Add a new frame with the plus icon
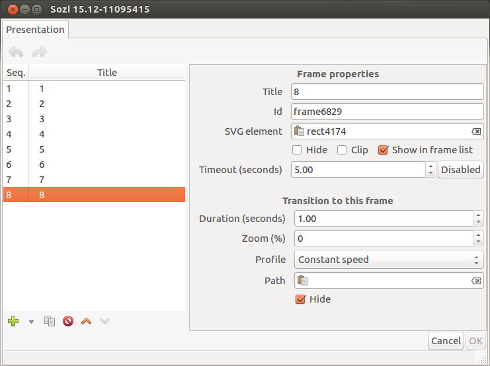This screenshot has height=366, width=490. click(x=13, y=321)
